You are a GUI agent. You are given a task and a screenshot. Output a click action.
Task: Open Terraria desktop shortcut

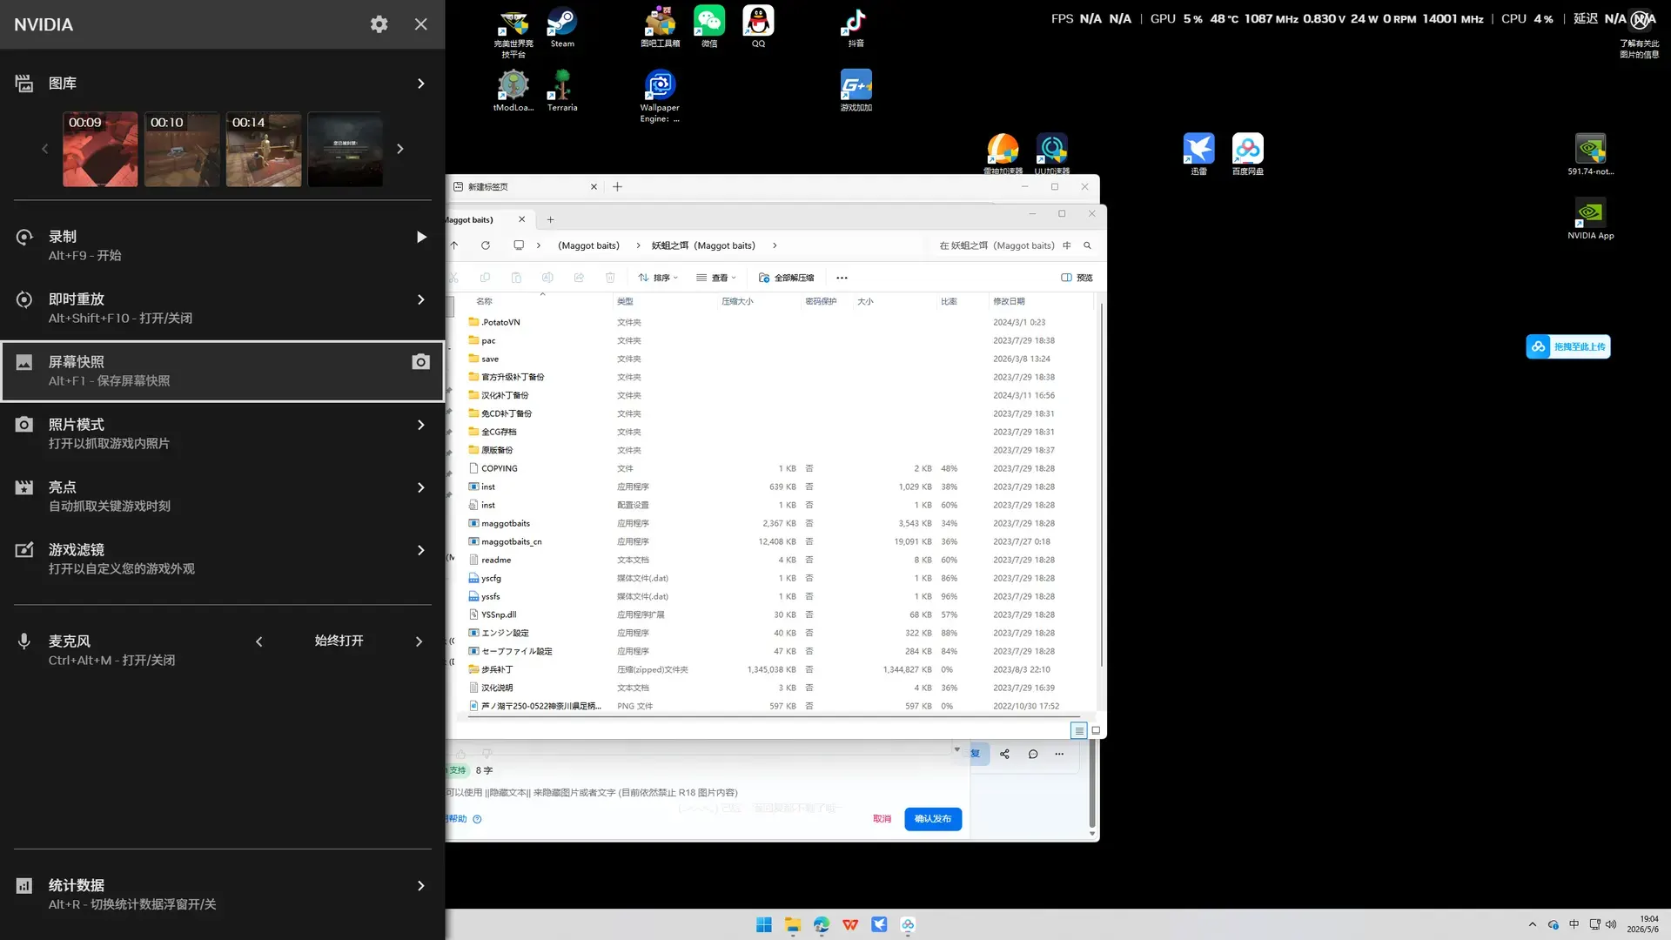[x=562, y=91]
